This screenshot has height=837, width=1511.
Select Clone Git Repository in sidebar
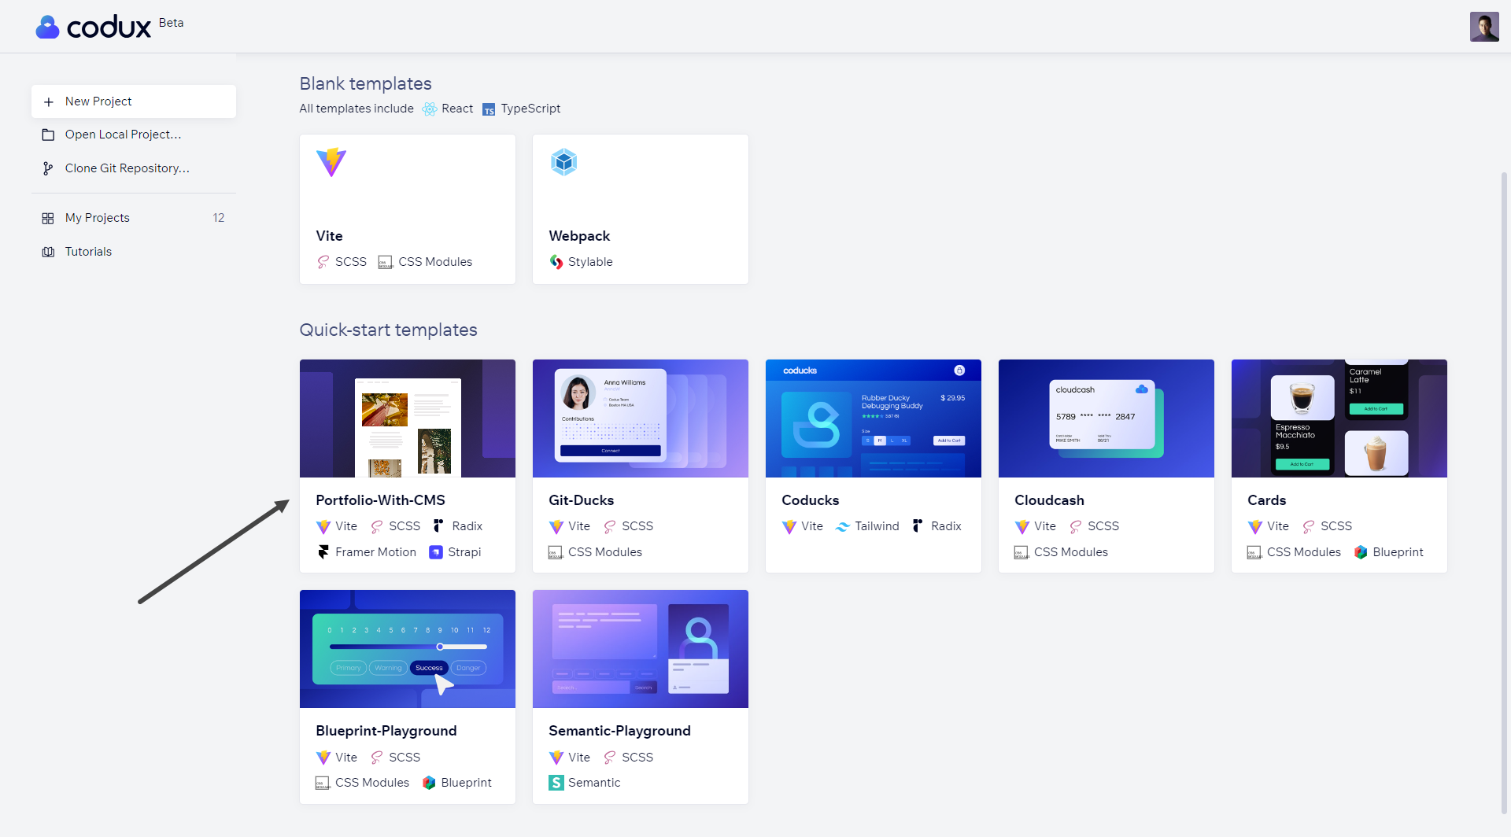click(x=134, y=168)
